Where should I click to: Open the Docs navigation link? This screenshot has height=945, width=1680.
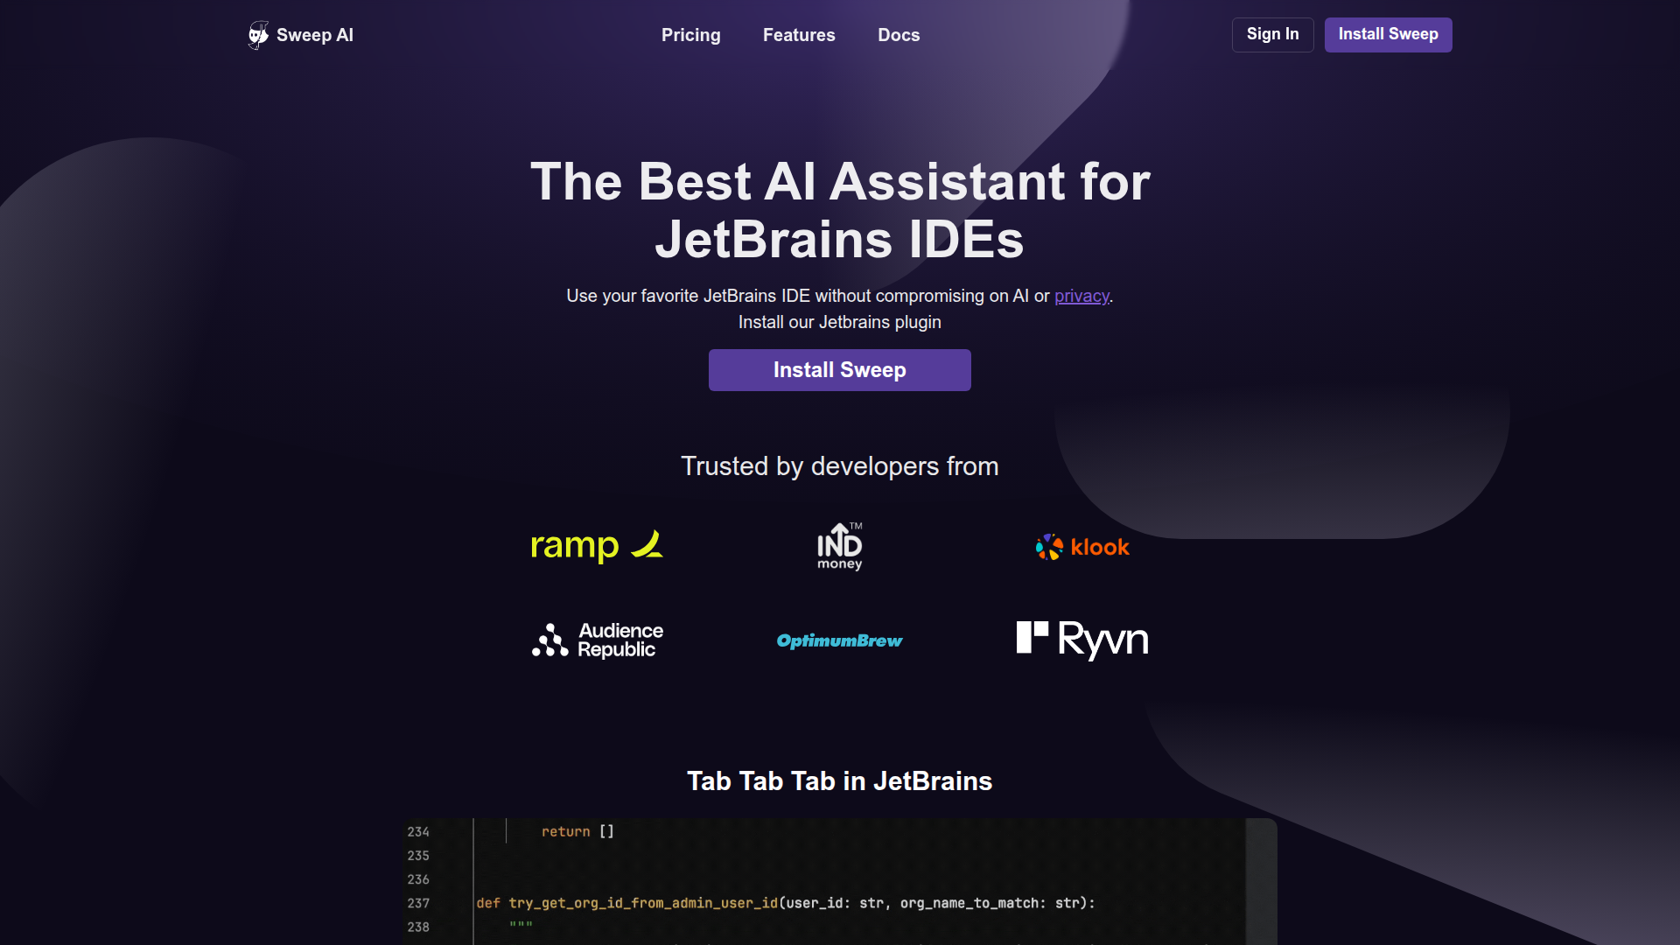(899, 35)
